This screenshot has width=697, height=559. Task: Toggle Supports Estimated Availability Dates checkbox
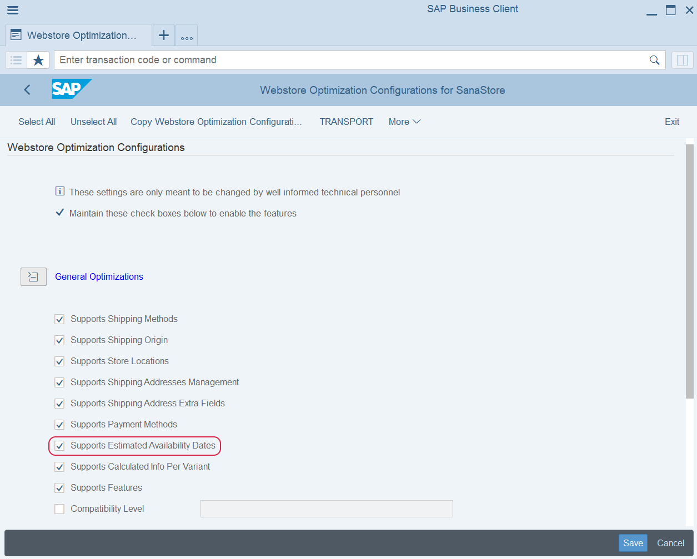tap(59, 446)
